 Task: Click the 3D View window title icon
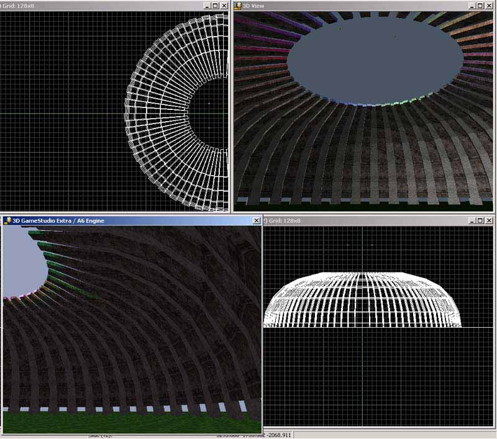(x=237, y=6)
